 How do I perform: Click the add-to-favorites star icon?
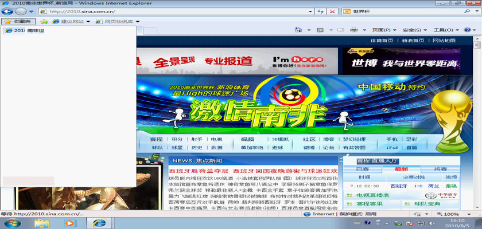click(x=44, y=22)
